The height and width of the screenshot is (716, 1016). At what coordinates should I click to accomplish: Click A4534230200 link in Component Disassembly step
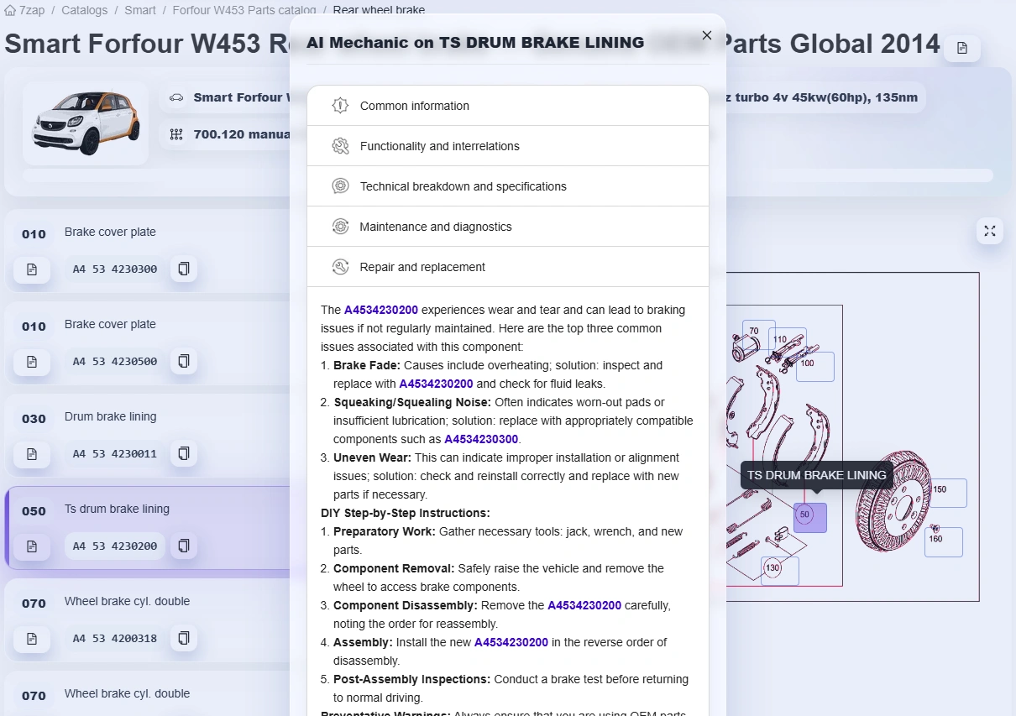coord(584,605)
